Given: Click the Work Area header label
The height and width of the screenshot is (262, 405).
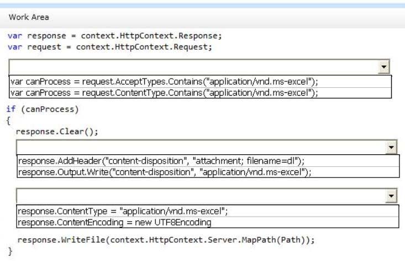Looking at the screenshot, I should (29, 17).
